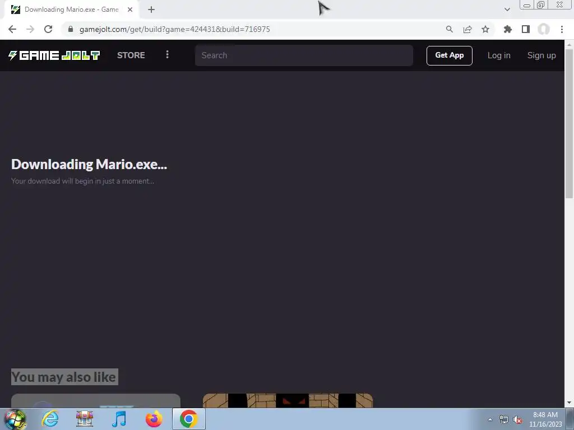Viewport: 574px width, 430px height.
Task: Show hidden system tray icons
Action: point(490,419)
